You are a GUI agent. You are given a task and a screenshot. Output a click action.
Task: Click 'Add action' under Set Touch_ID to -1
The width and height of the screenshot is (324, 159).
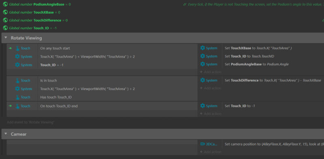pos(211,114)
